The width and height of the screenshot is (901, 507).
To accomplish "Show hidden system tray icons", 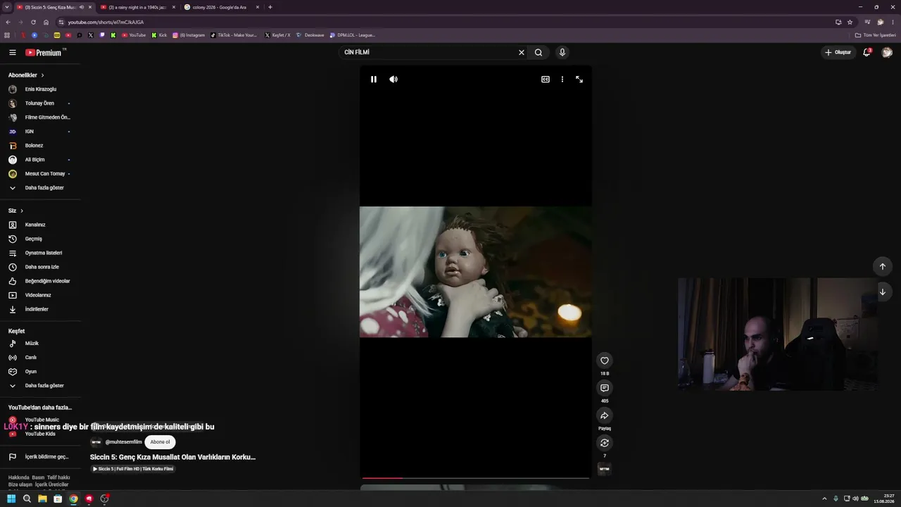I will pyautogui.click(x=824, y=499).
